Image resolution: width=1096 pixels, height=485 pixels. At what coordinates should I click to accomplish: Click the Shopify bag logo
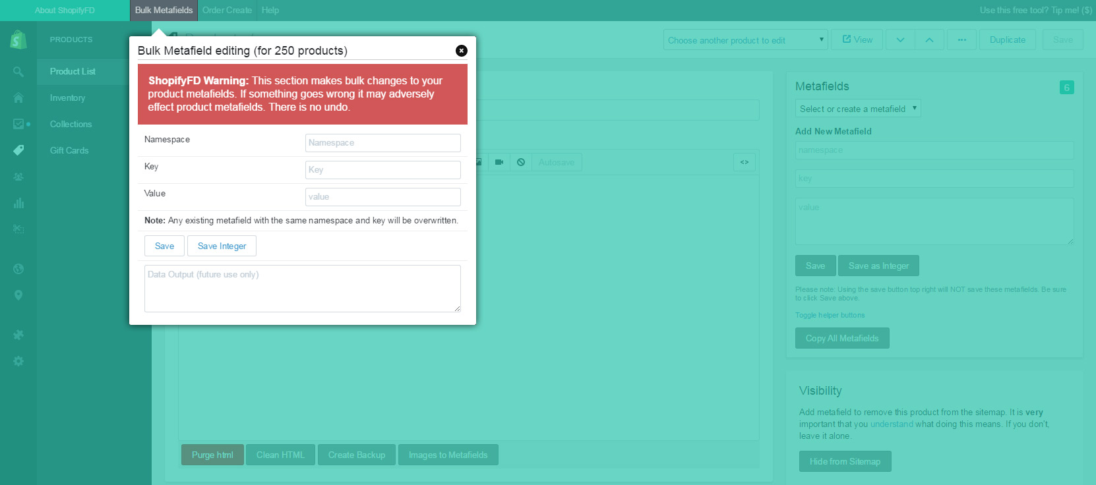pyautogui.click(x=18, y=40)
